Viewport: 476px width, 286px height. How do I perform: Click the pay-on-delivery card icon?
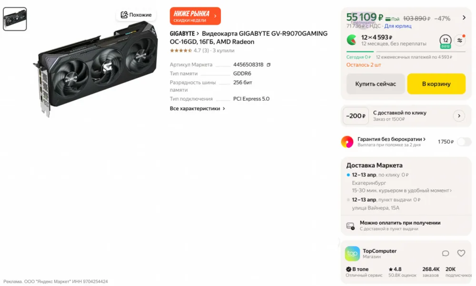(x=351, y=226)
